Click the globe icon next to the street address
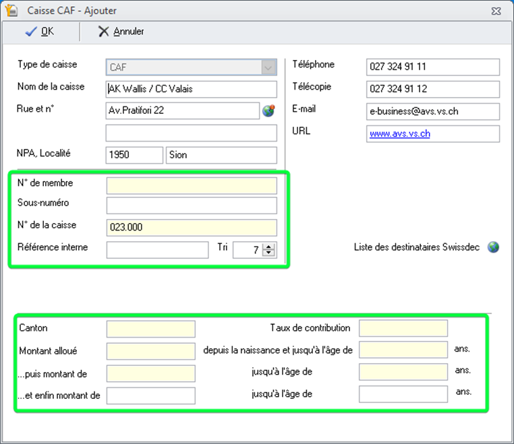 coord(268,111)
